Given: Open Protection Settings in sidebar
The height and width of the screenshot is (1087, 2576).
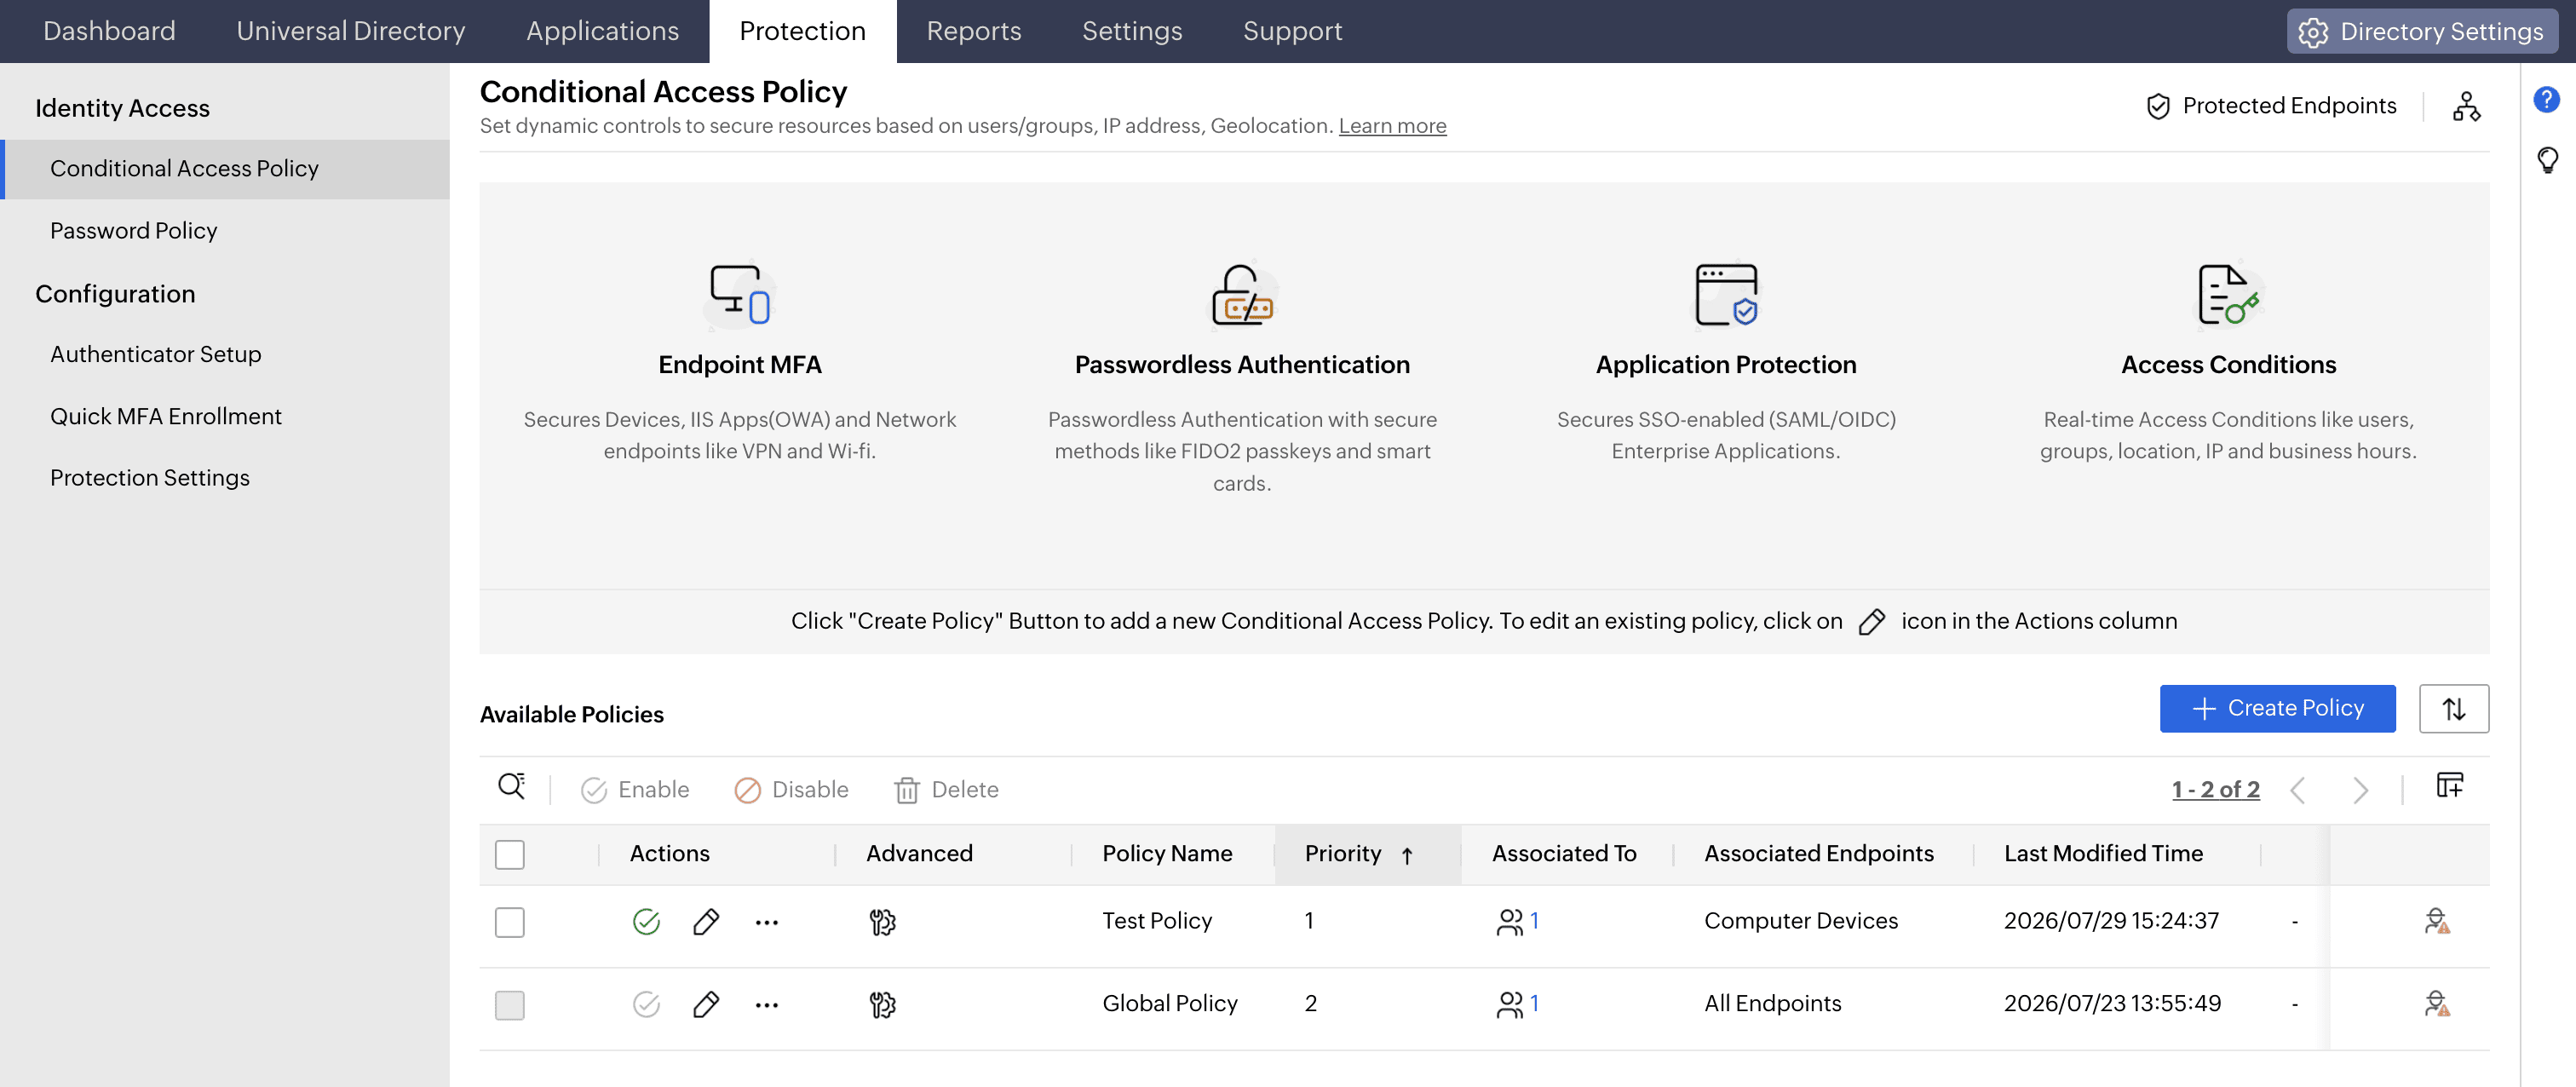Looking at the screenshot, I should (150, 478).
